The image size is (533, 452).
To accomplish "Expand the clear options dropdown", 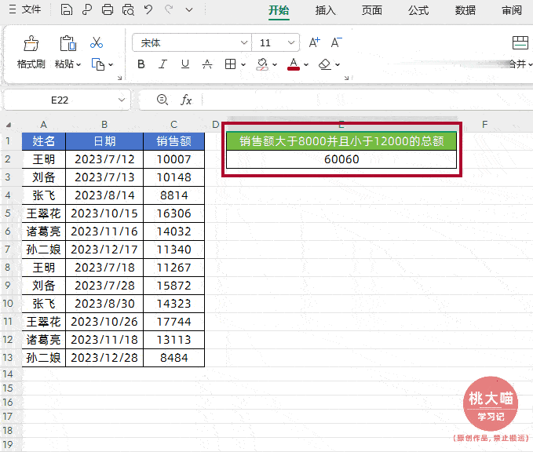I will click(338, 64).
